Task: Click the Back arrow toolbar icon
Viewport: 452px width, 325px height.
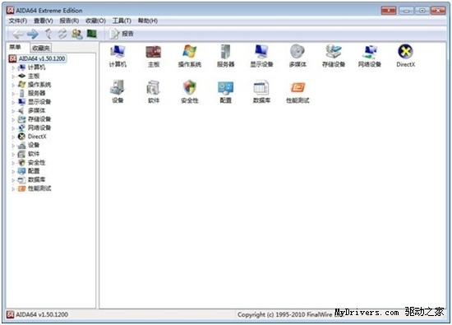Action: (18, 34)
